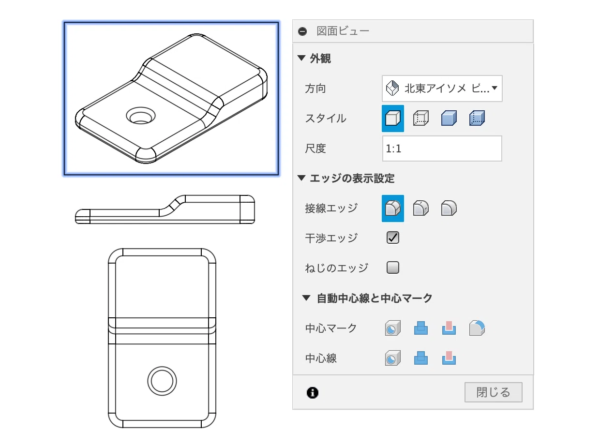This screenshot has width=600, height=445.
Task: Click the 接線エッジ label
Action: coord(331,208)
